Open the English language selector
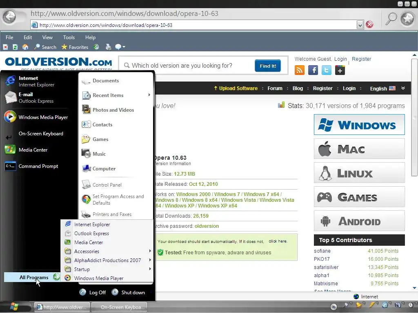Image resolution: width=418 pixels, height=313 pixels. [382, 88]
